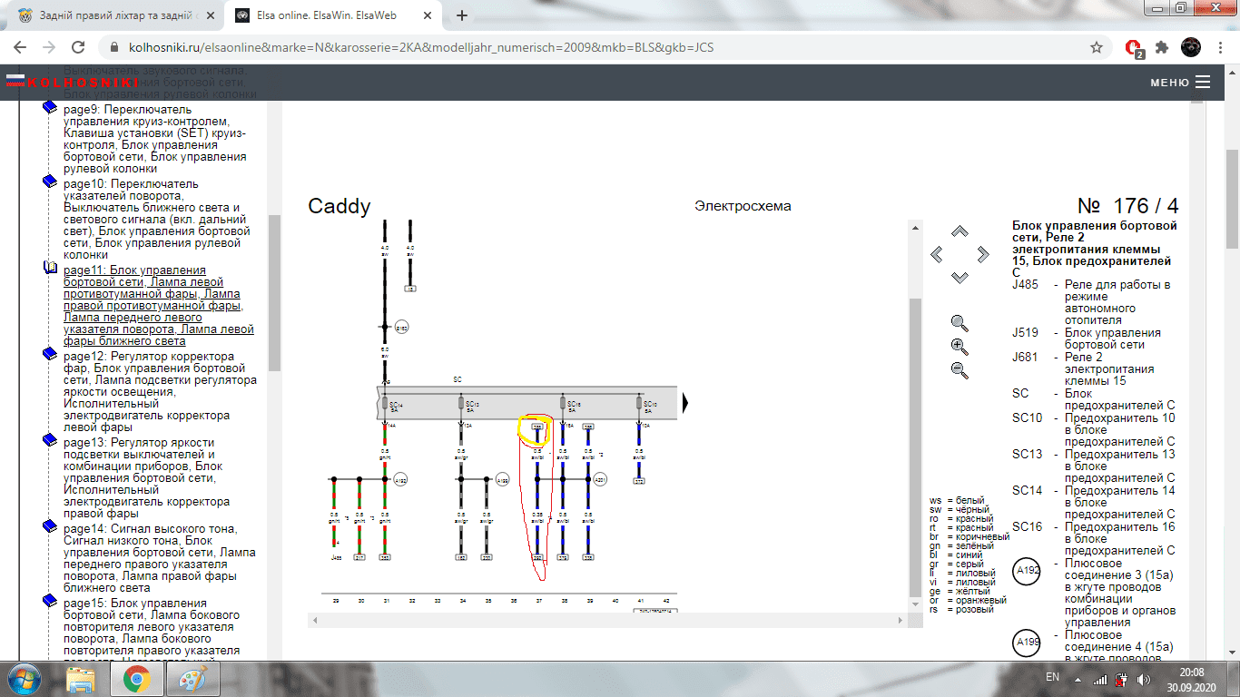Move the diagram up with the up arrow

pos(960,231)
